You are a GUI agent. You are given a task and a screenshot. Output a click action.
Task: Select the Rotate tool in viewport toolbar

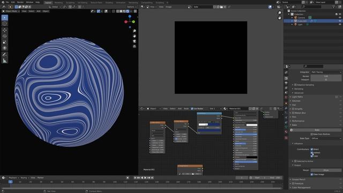click(5, 36)
